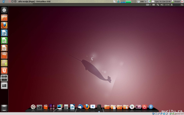Open the guest user account indicator

tap(172, 5)
